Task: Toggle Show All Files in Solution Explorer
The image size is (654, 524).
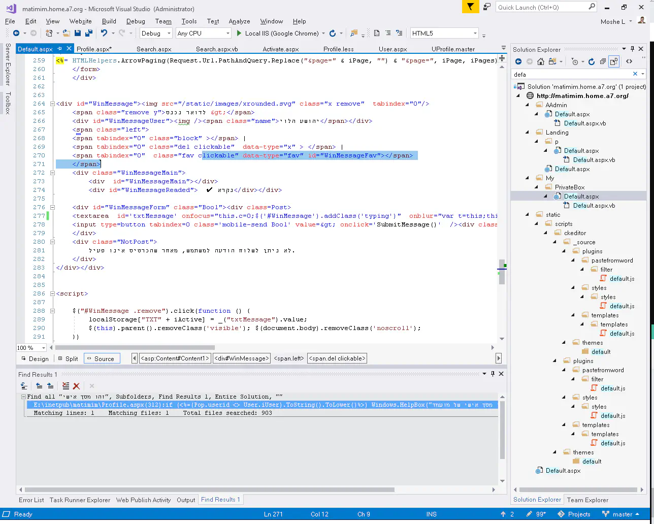Action: [x=614, y=61]
